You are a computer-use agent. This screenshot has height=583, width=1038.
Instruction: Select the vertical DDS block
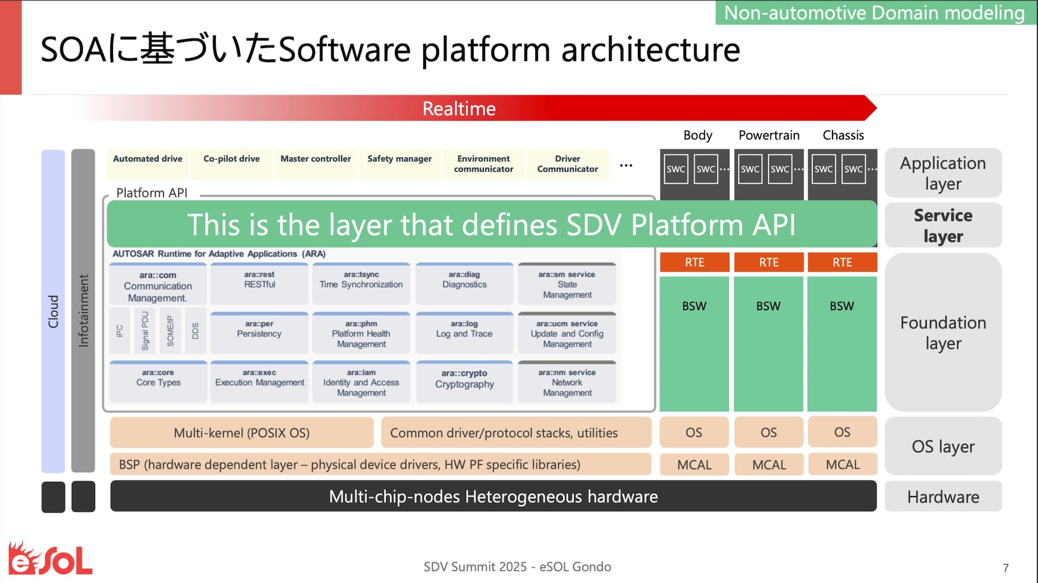point(195,331)
